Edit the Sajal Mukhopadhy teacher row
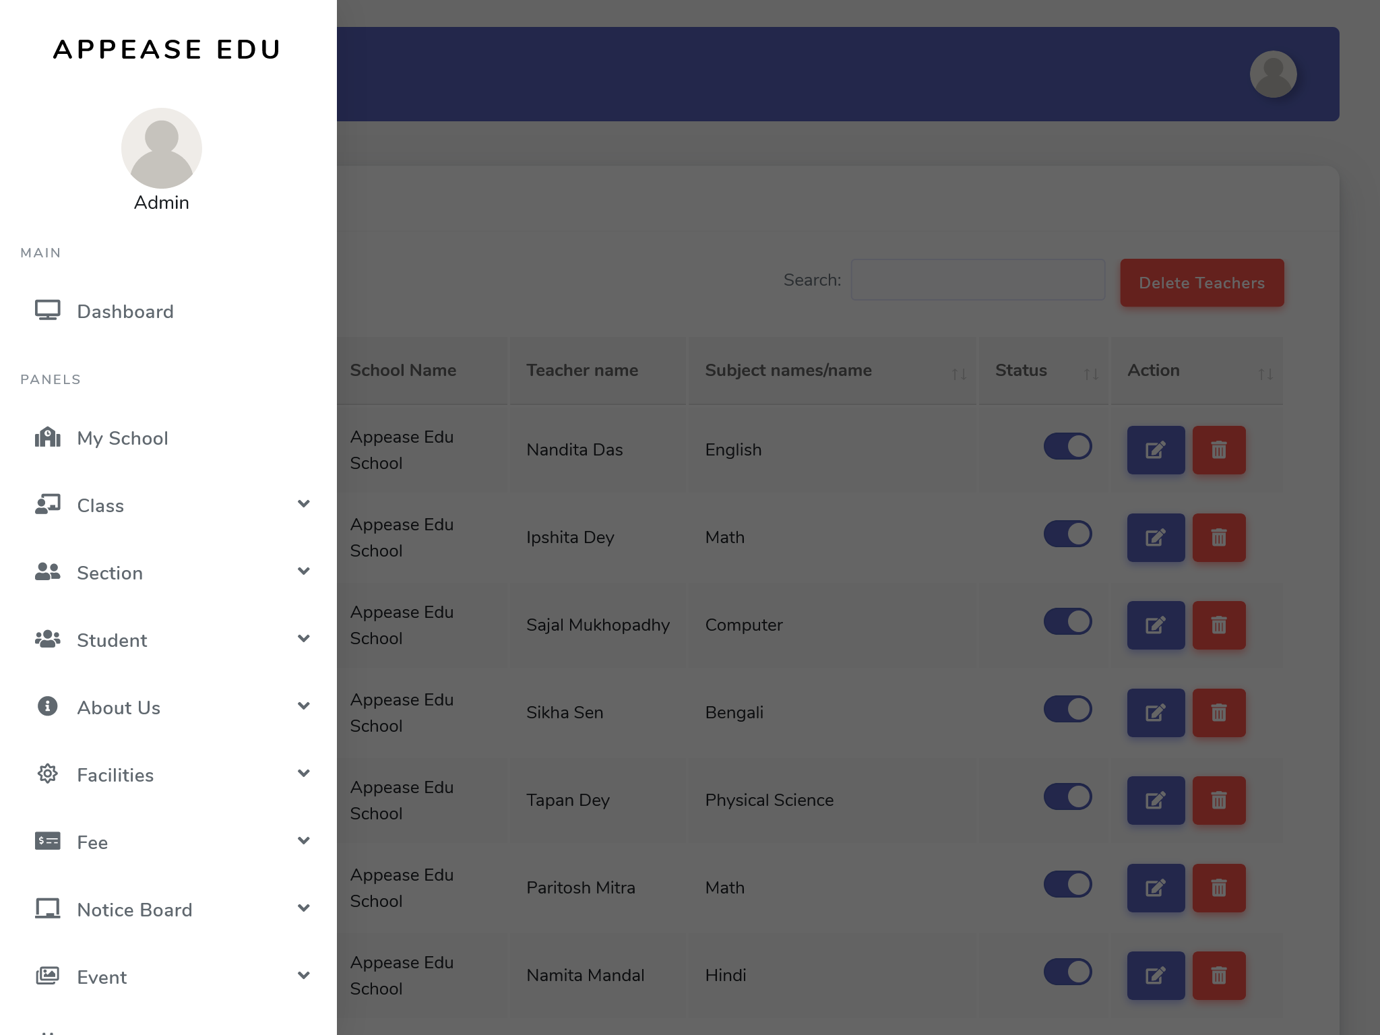 pos(1156,625)
